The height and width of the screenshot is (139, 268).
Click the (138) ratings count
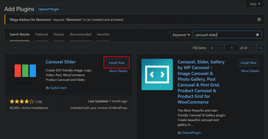click(x=38, y=102)
